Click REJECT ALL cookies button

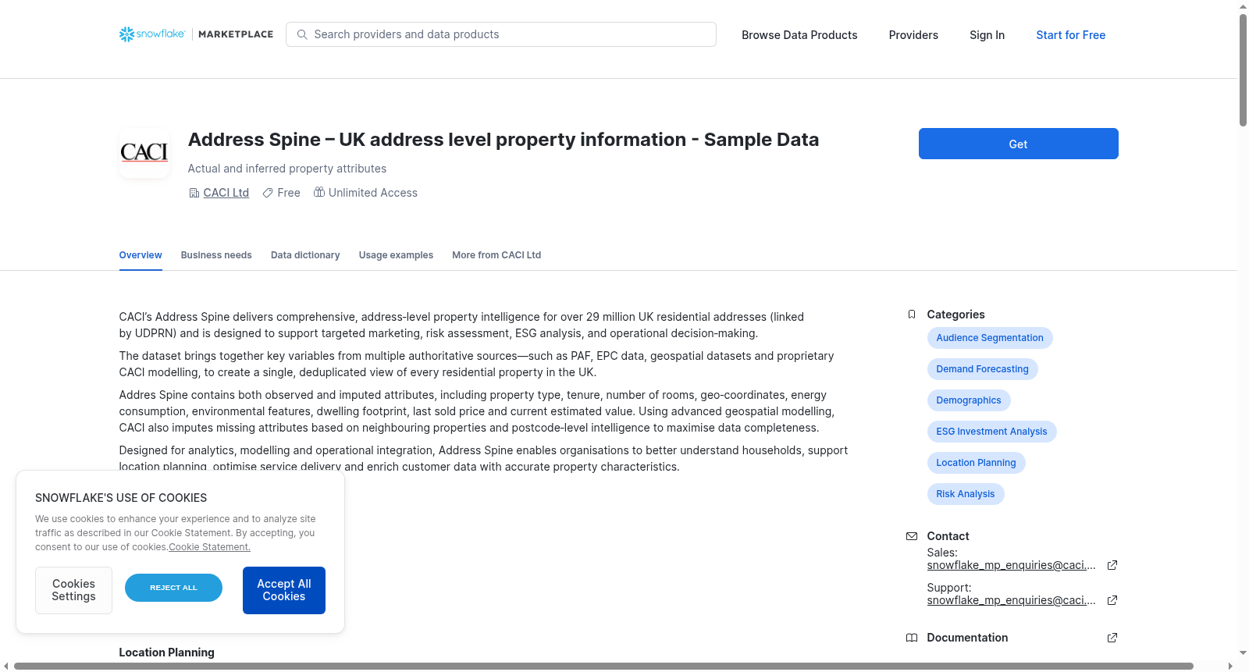tap(173, 588)
